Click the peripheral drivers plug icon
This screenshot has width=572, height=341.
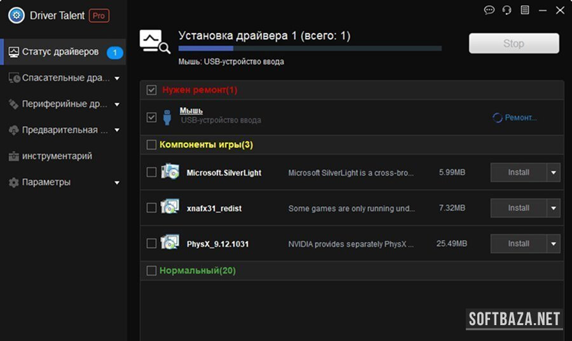click(13, 104)
